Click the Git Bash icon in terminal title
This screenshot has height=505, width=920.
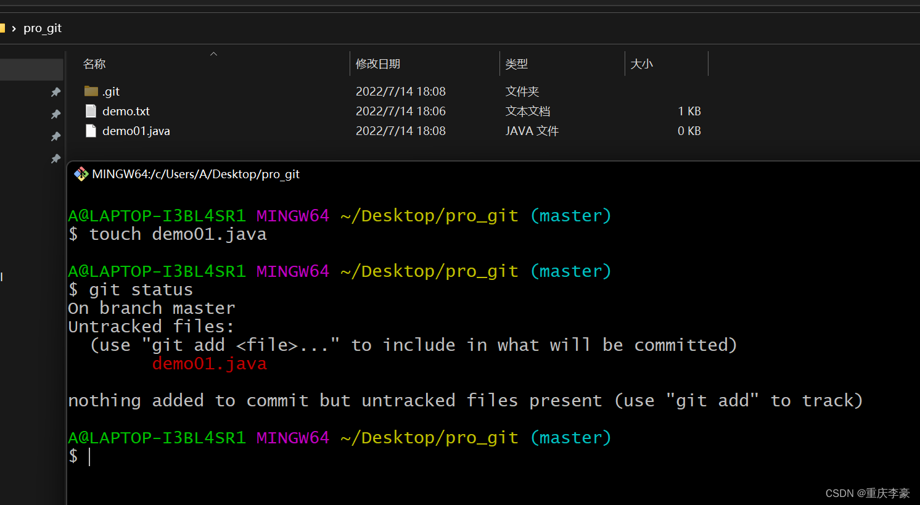point(81,174)
